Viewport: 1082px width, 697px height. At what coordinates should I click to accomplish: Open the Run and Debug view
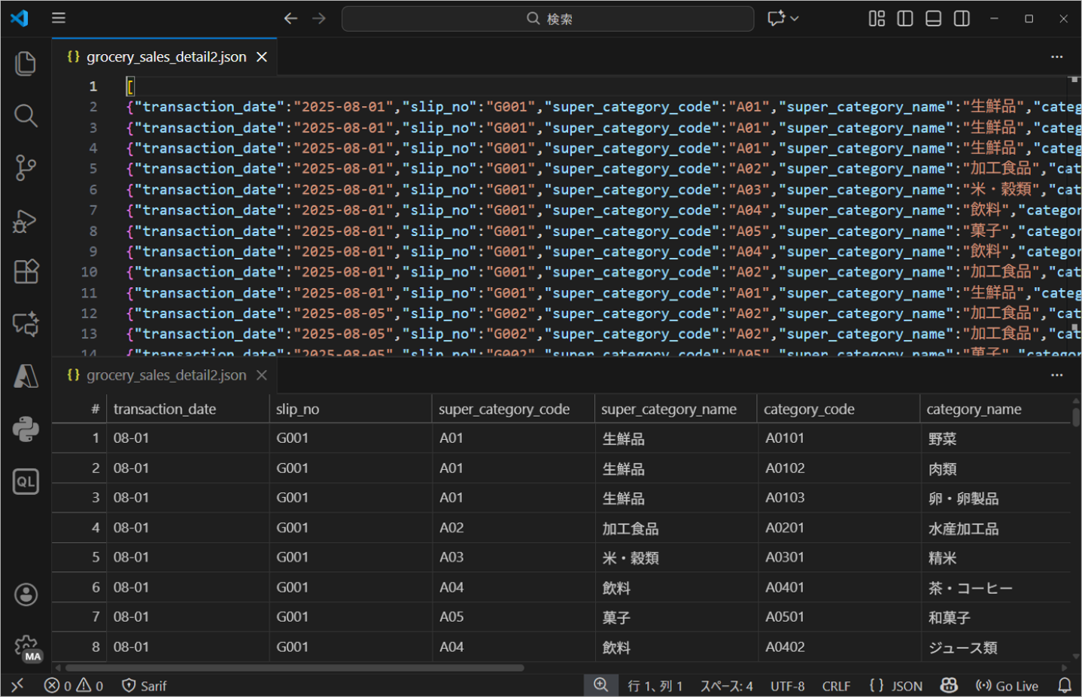[26, 221]
